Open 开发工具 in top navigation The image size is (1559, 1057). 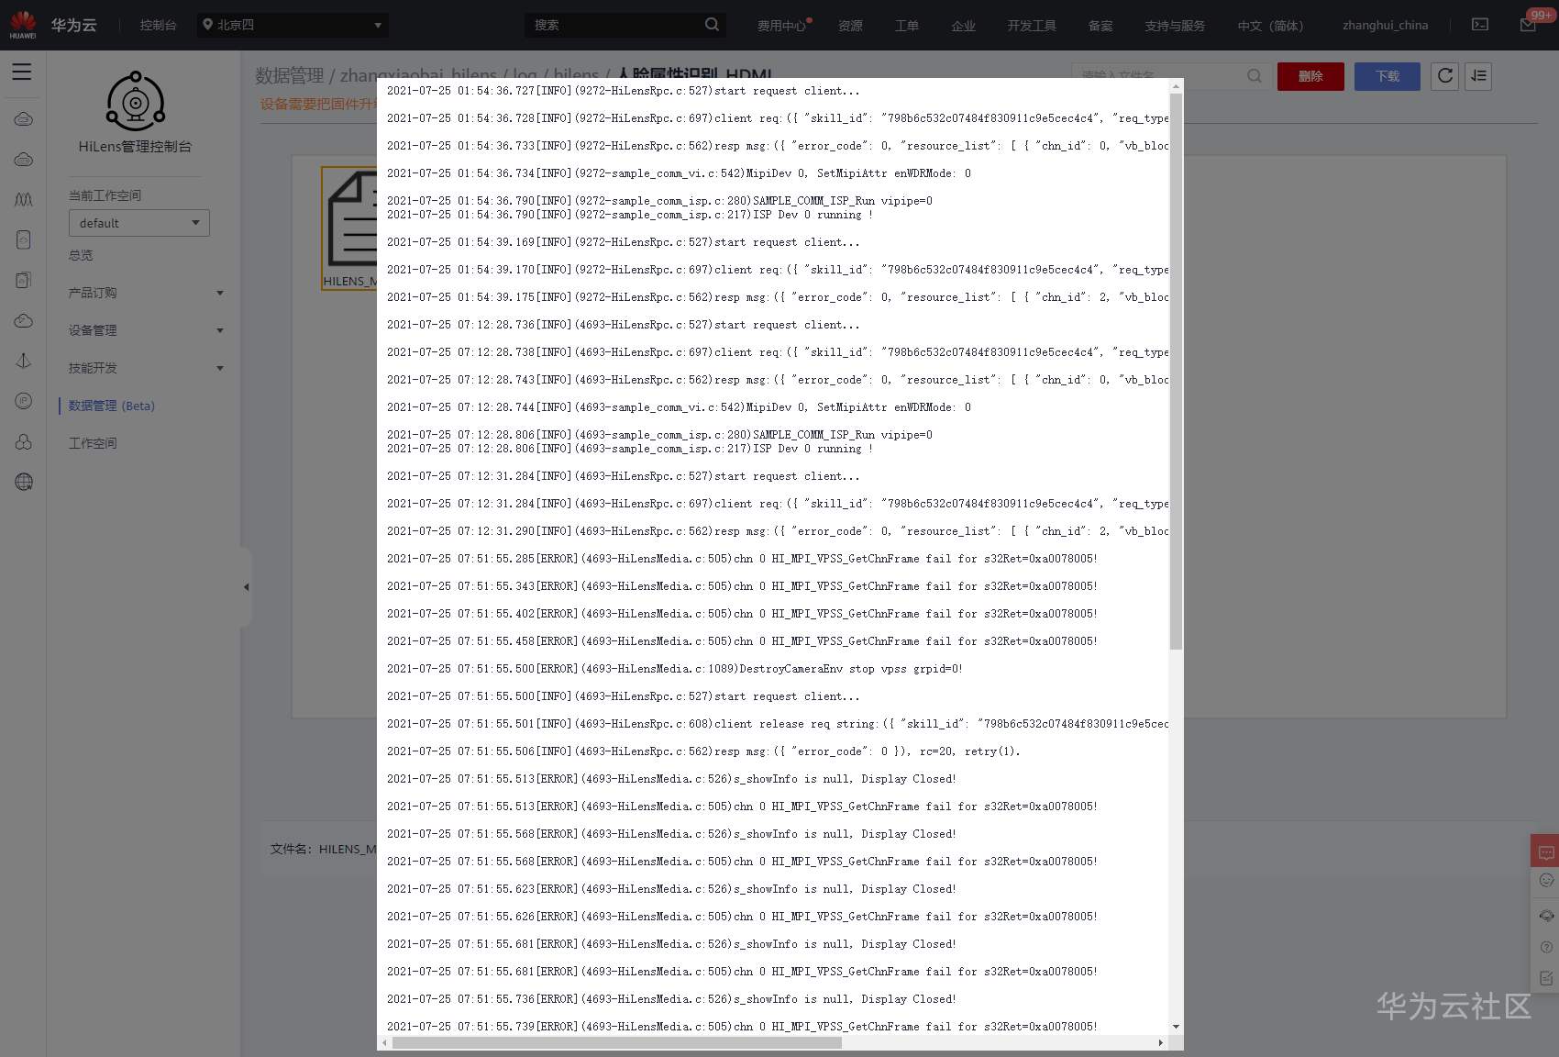1032,26
